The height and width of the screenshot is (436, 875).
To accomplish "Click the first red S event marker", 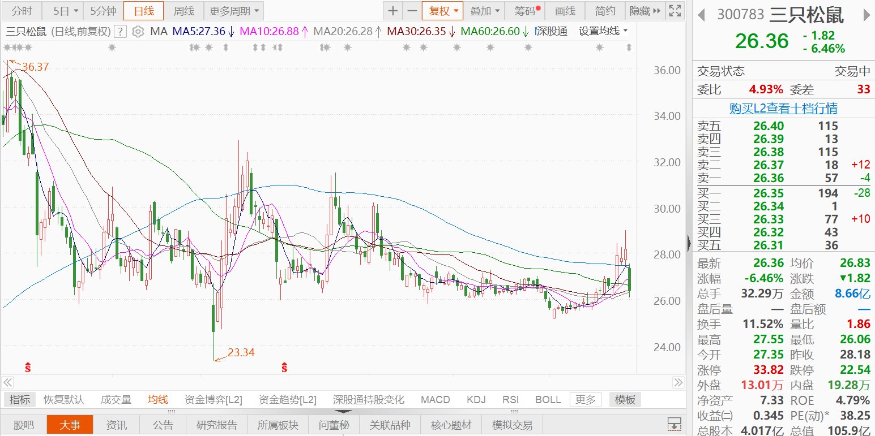I will point(27,368).
